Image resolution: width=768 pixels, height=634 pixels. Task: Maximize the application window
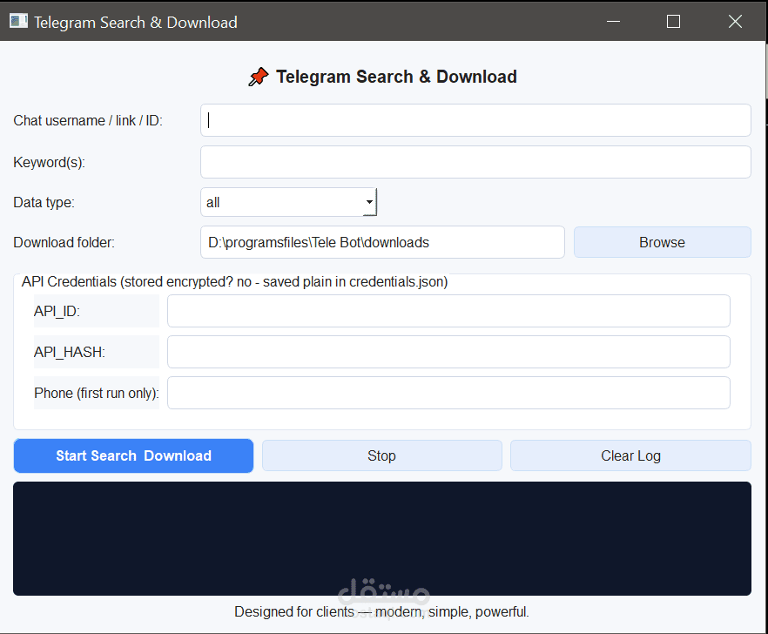coord(673,21)
